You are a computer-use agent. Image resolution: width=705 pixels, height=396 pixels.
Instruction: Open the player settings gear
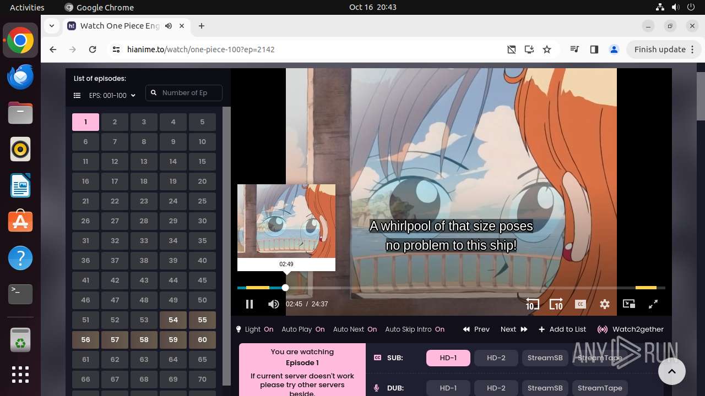(x=605, y=304)
